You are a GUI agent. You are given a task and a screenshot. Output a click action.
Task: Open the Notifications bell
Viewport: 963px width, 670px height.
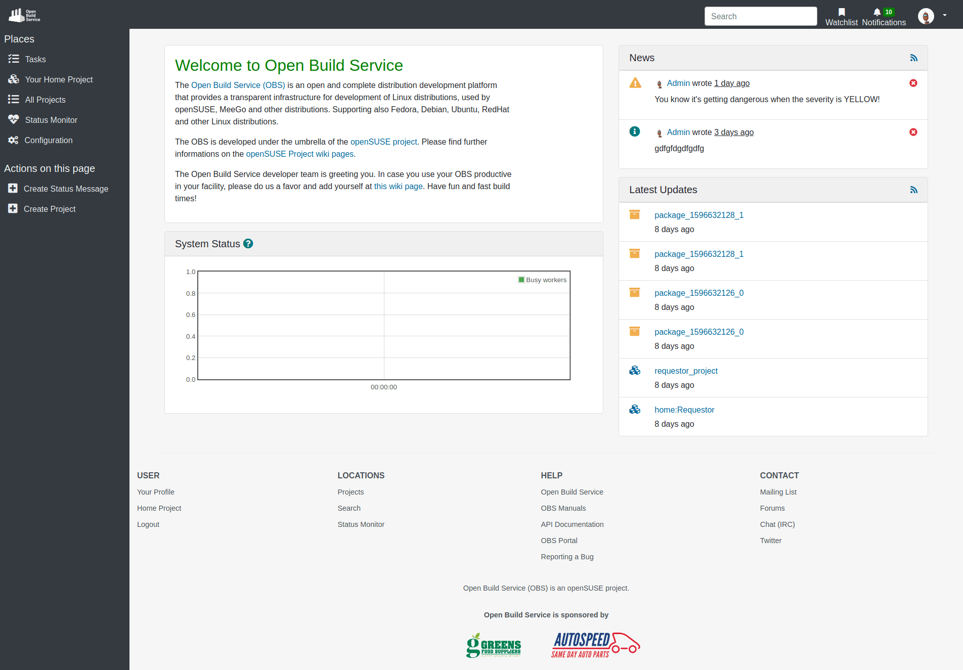[876, 11]
